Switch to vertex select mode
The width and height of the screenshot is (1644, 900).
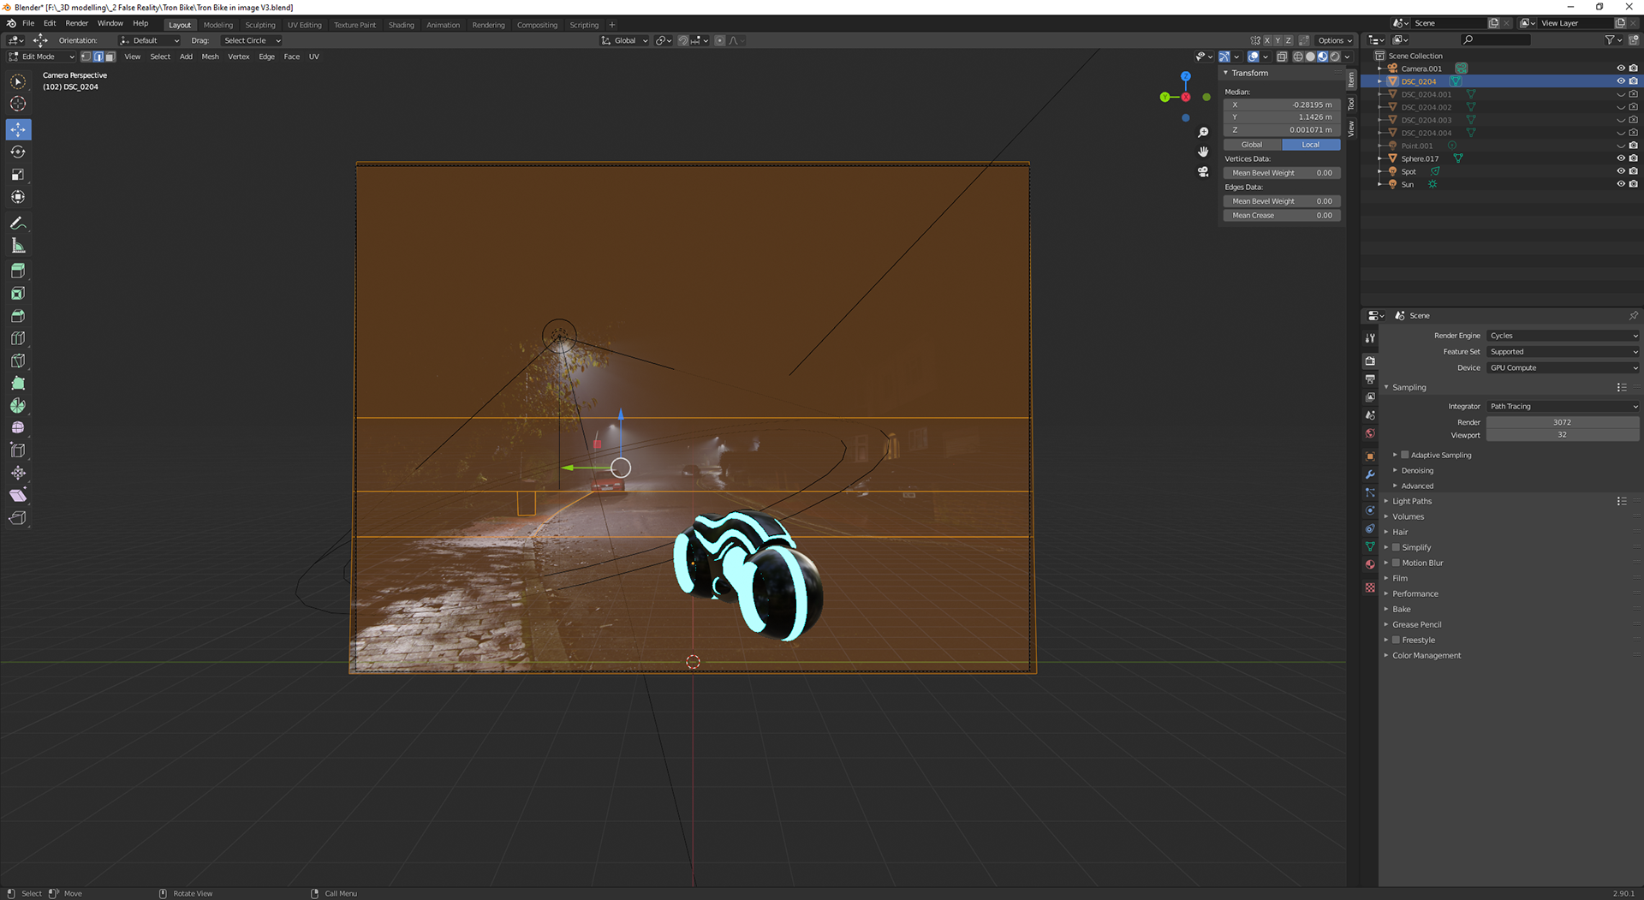click(x=86, y=57)
